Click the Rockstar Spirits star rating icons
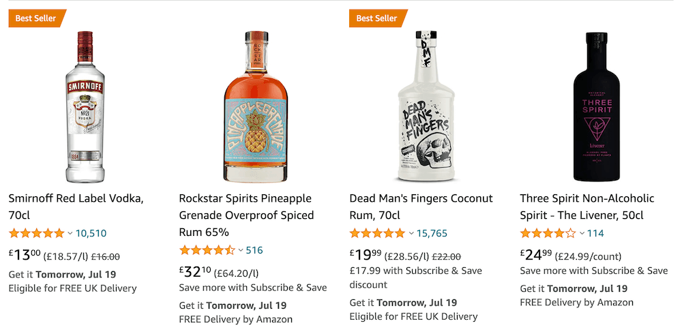This screenshot has height=336, width=682. click(x=207, y=250)
